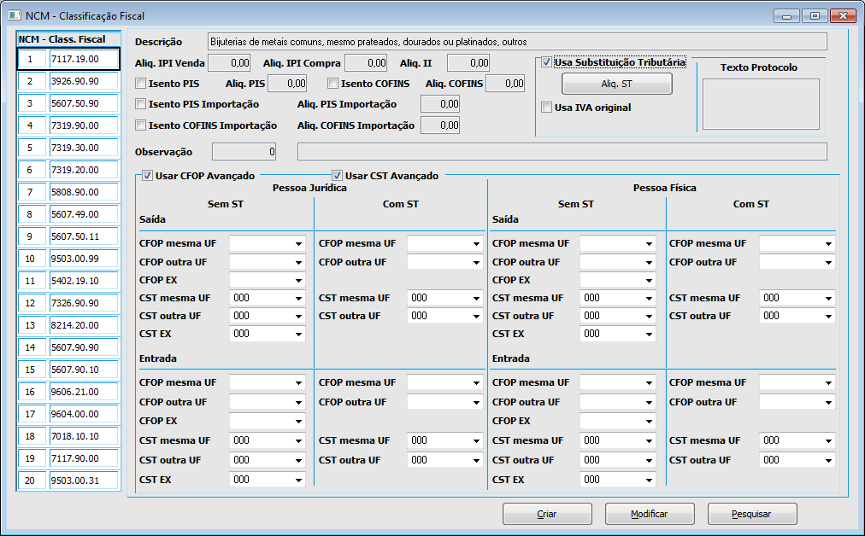Click the NCM window title bar icon
This screenshot has width=865, height=536.
[15, 15]
